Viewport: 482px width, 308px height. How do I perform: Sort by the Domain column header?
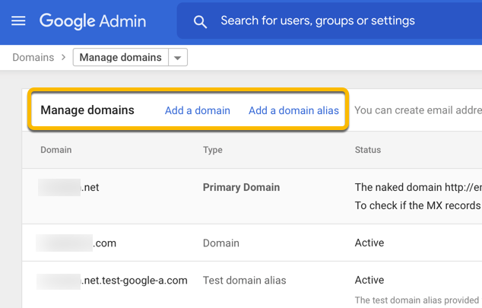(56, 150)
